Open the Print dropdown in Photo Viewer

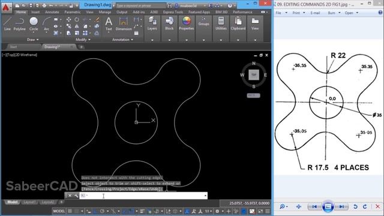click(x=299, y=13)
